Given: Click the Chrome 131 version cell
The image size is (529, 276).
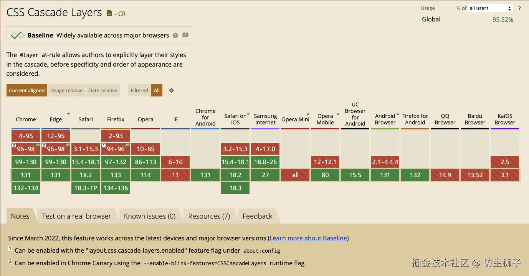Looking at the screenshot, I should [25, 175].
